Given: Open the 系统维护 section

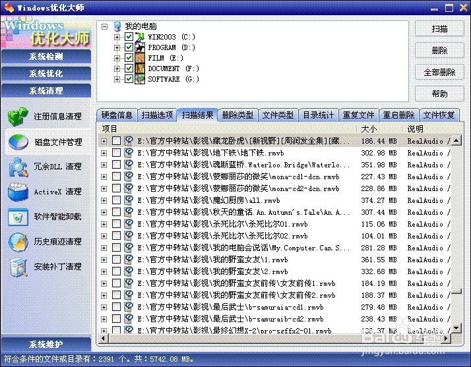Looking at the screenshot, I should [x=46, y=344].
